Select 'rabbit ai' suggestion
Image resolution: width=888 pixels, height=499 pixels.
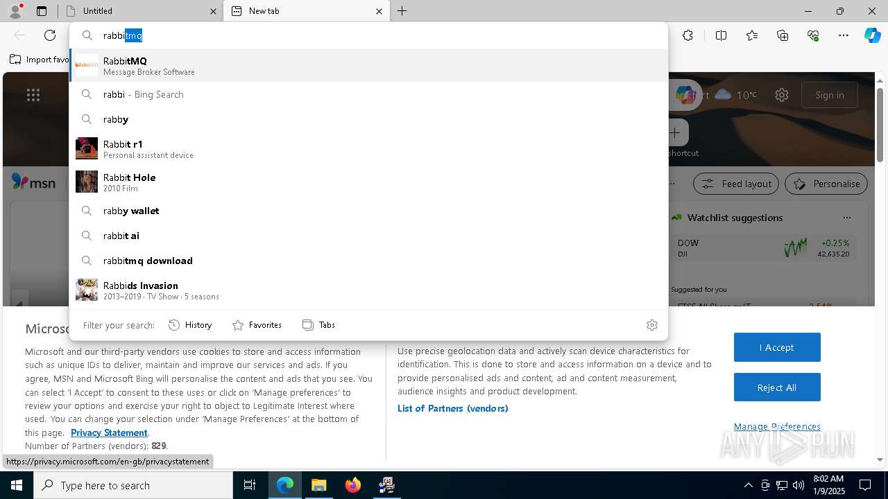pyautogui.click(x=368, y=236)
